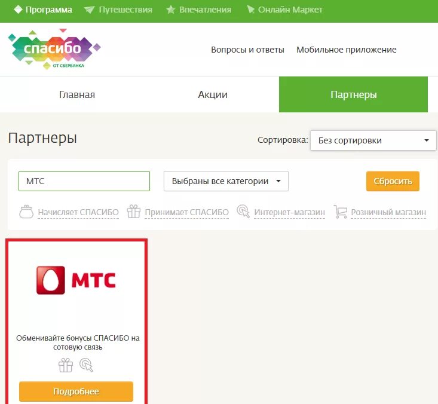
Task: Toggle the Начисляет СПАСИБО filter
Action: click(78, 212)
